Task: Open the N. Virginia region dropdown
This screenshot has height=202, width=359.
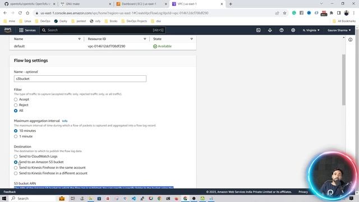Action: (x=311, y=30)
